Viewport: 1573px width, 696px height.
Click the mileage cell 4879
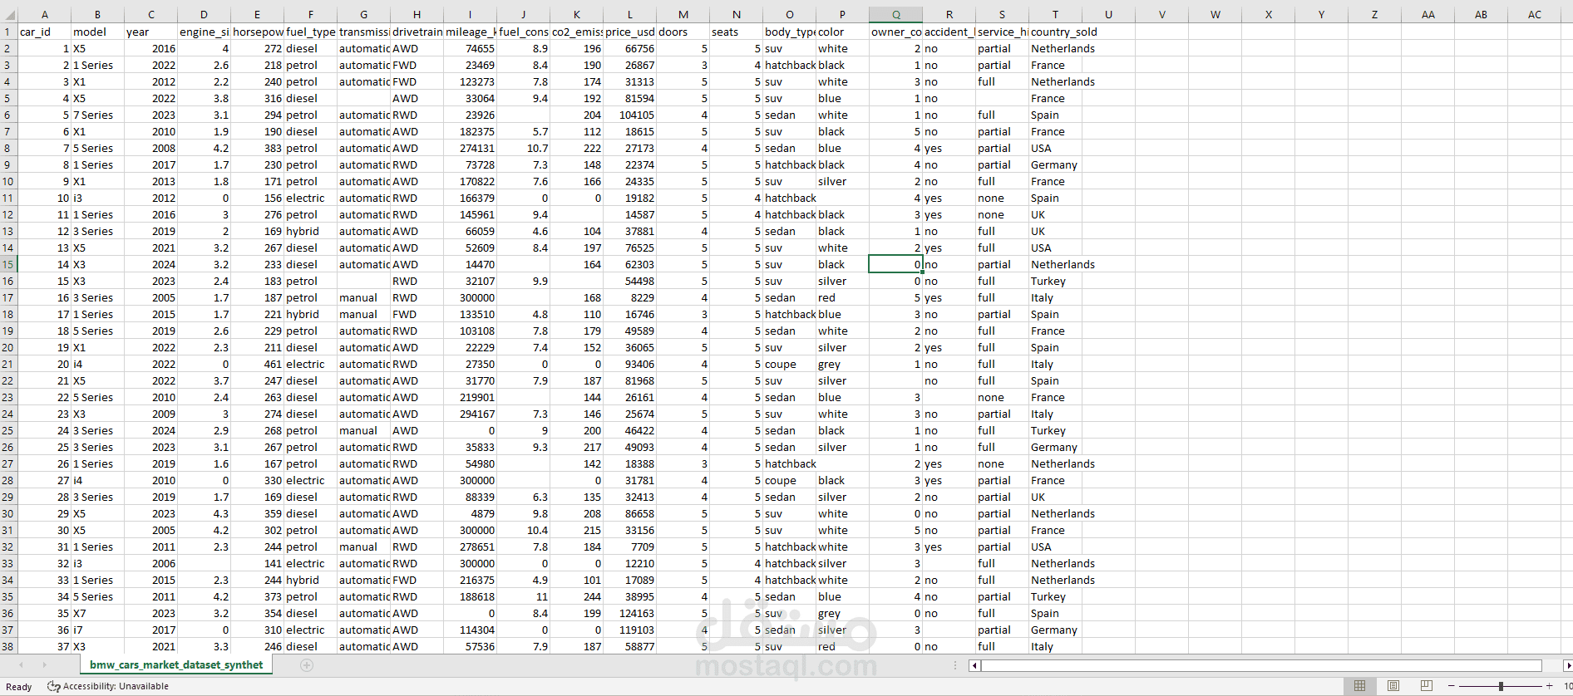pos(470,513)
